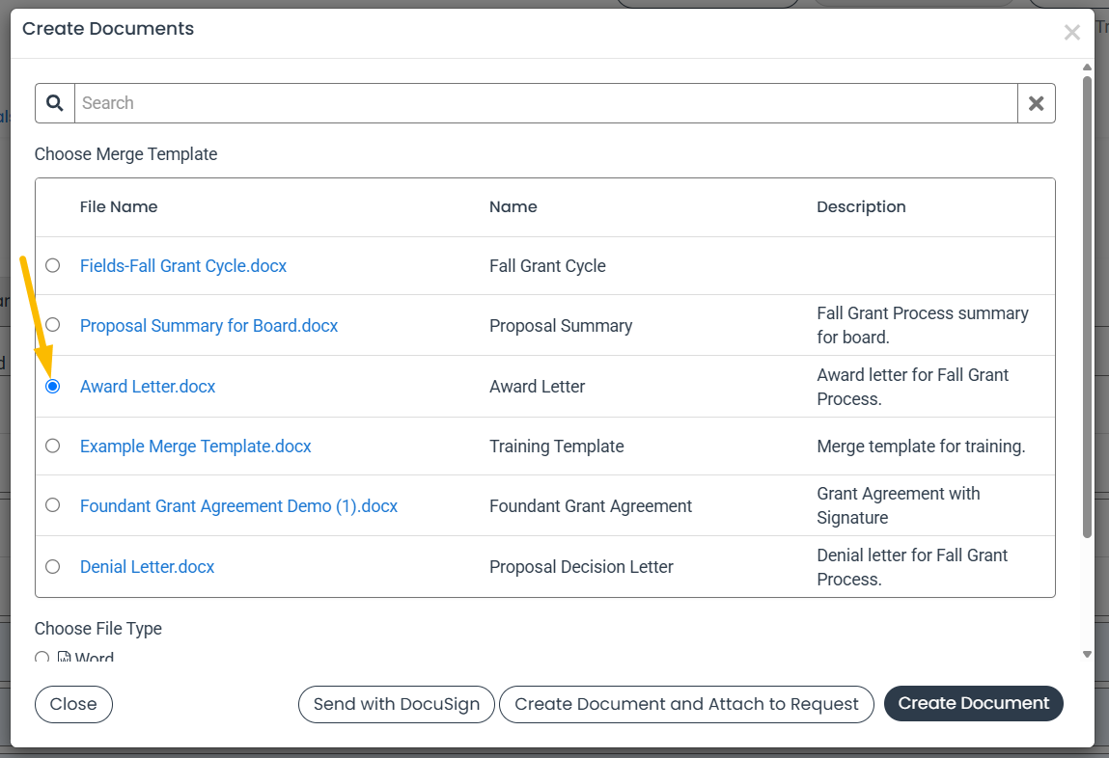Open the Foundant Grant Agreement Demo (1).docx link
This screenshot has height=758, width=1109.
click(x=238, y=505)
